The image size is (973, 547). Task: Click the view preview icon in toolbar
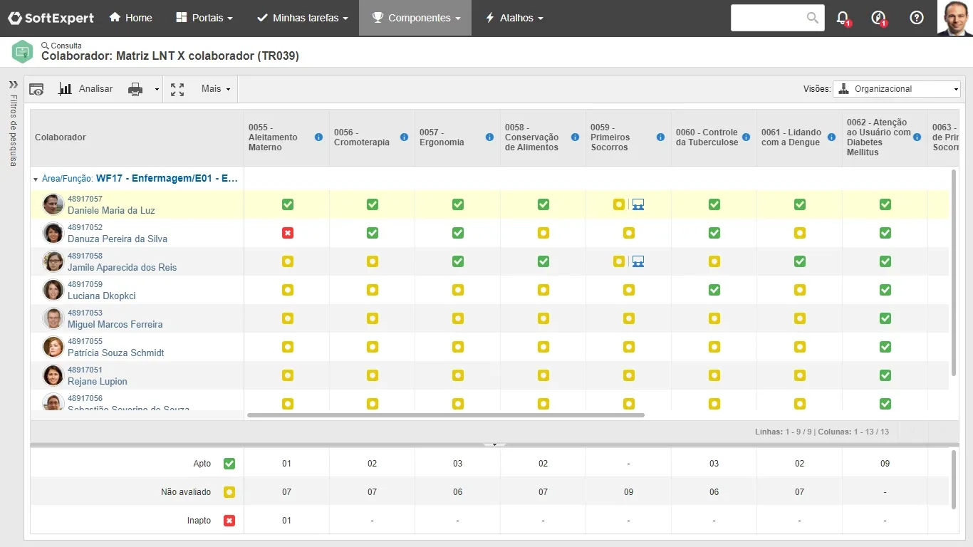click(36, 89)
